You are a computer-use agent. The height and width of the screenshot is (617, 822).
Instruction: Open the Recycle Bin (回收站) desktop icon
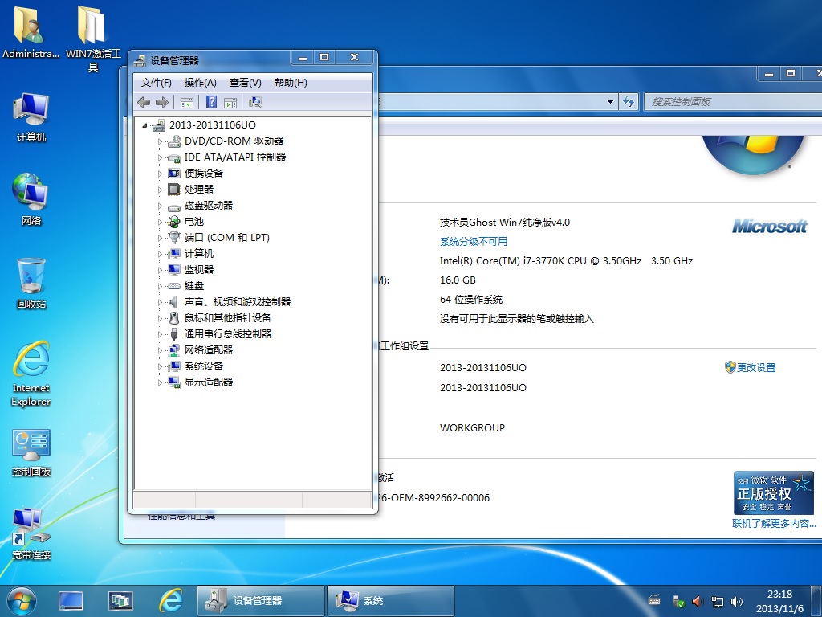point(31,284)
